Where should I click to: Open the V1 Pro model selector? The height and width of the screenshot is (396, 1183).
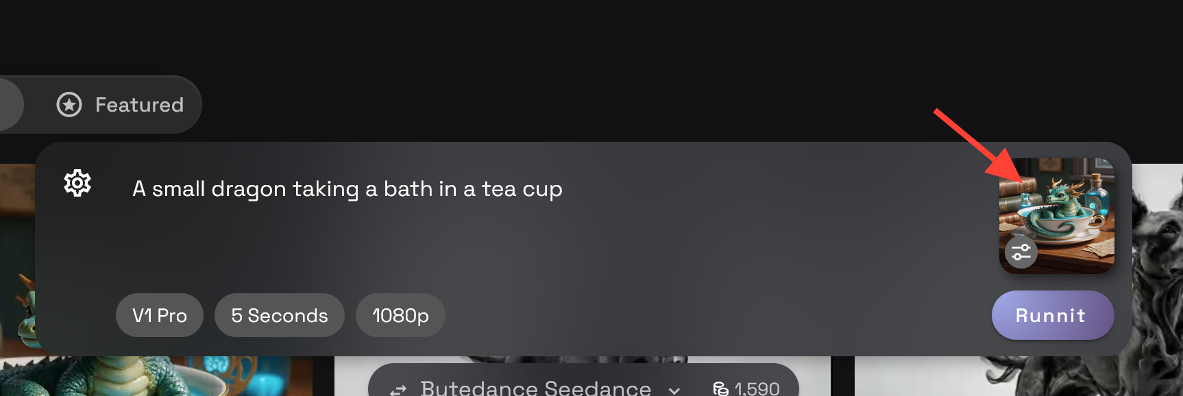160,315
